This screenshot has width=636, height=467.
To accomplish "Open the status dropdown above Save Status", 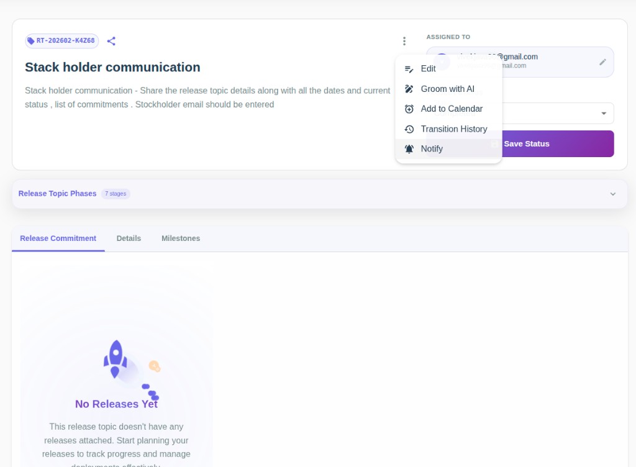I will point(602,113).
